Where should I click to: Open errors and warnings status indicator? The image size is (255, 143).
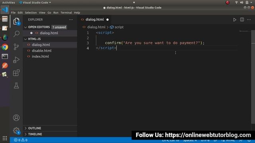coord(21,140)
